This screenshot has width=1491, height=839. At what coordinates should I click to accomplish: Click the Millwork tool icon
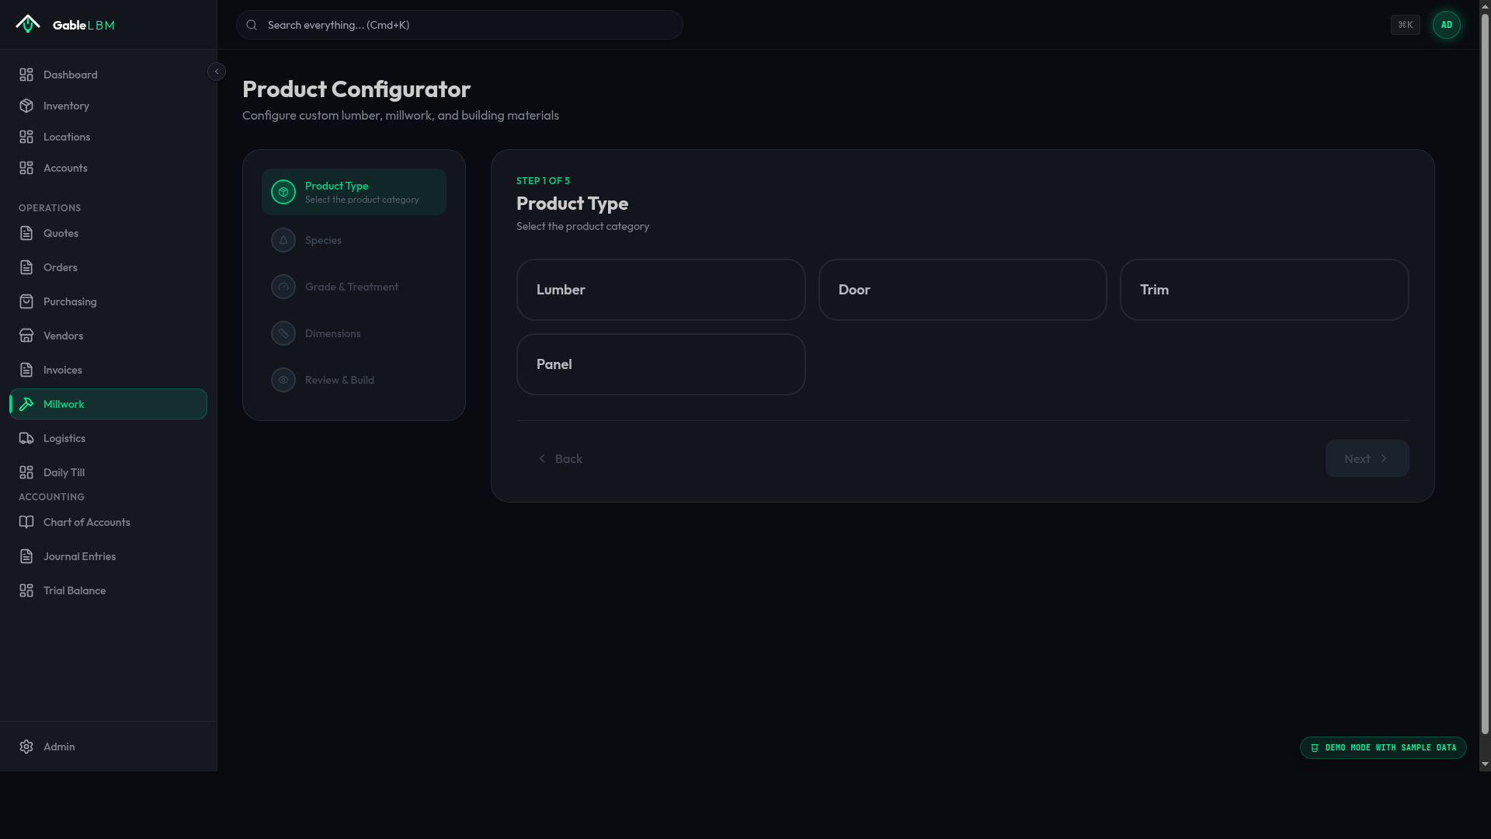point(26,404)
